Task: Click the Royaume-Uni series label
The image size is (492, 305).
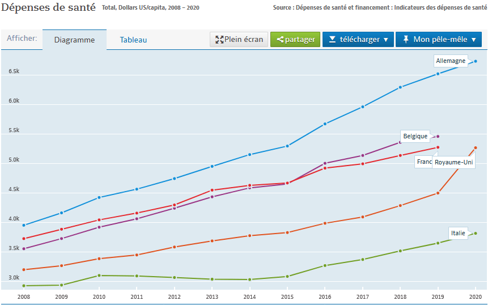Action: tap(453, 163)
